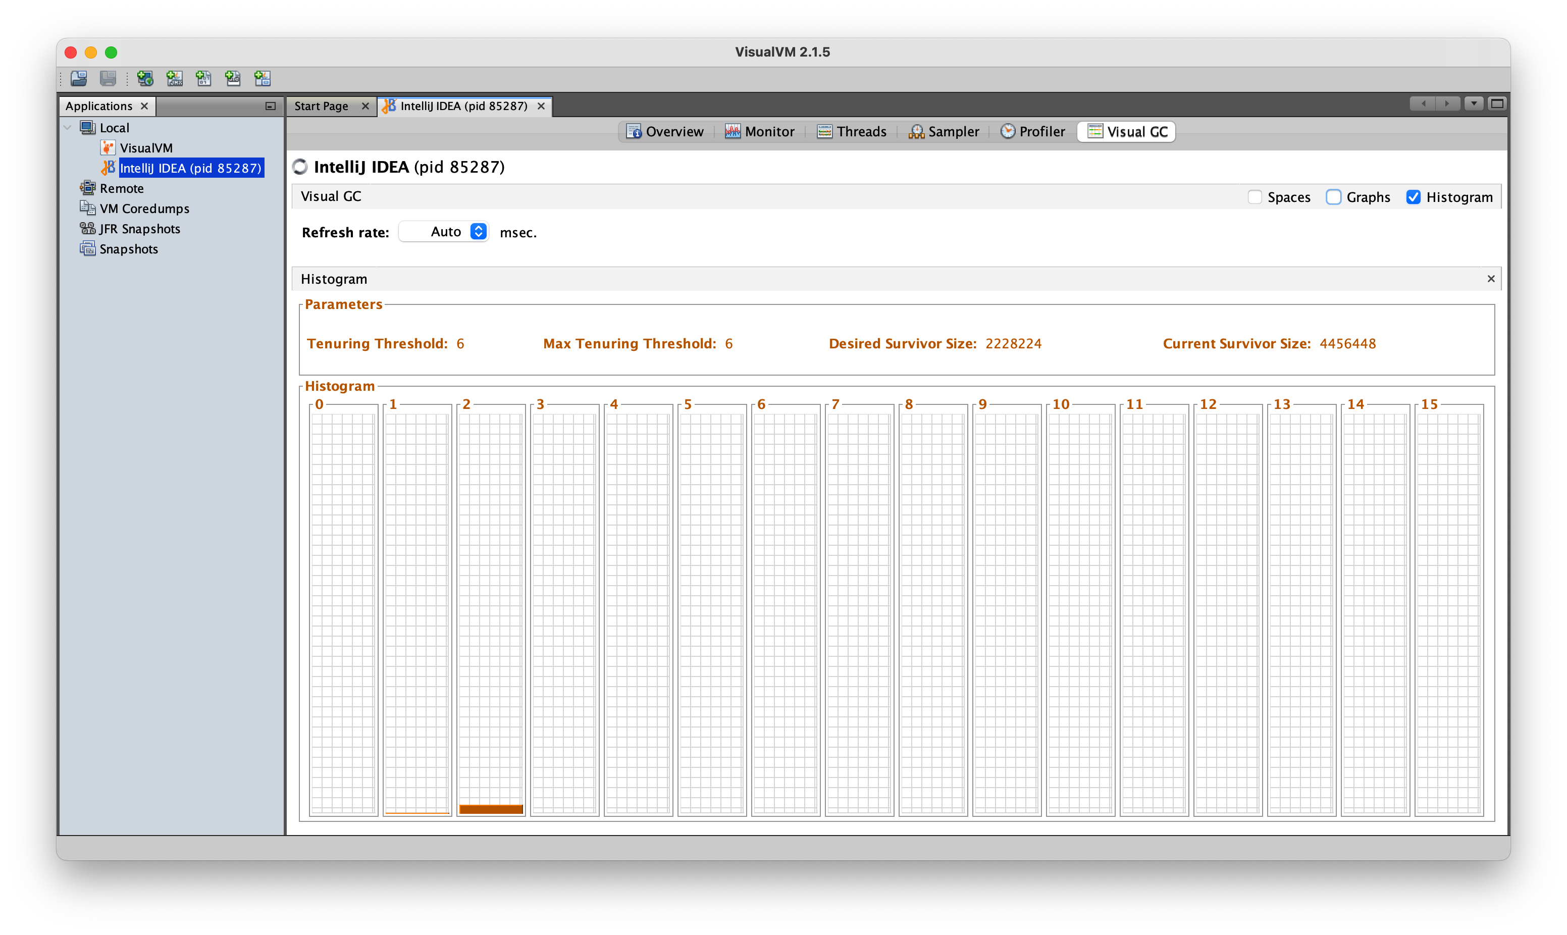Image resolution: width=1567 pixels, height=935 pixels.
Task: Select the Remote tree node
Action: pyautogui.click(x=122, y=188)
